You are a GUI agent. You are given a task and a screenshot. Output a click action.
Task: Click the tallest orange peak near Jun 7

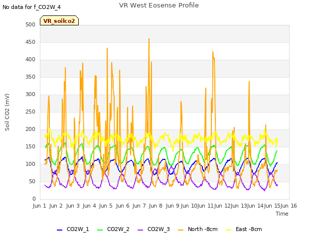click(149, 39)
